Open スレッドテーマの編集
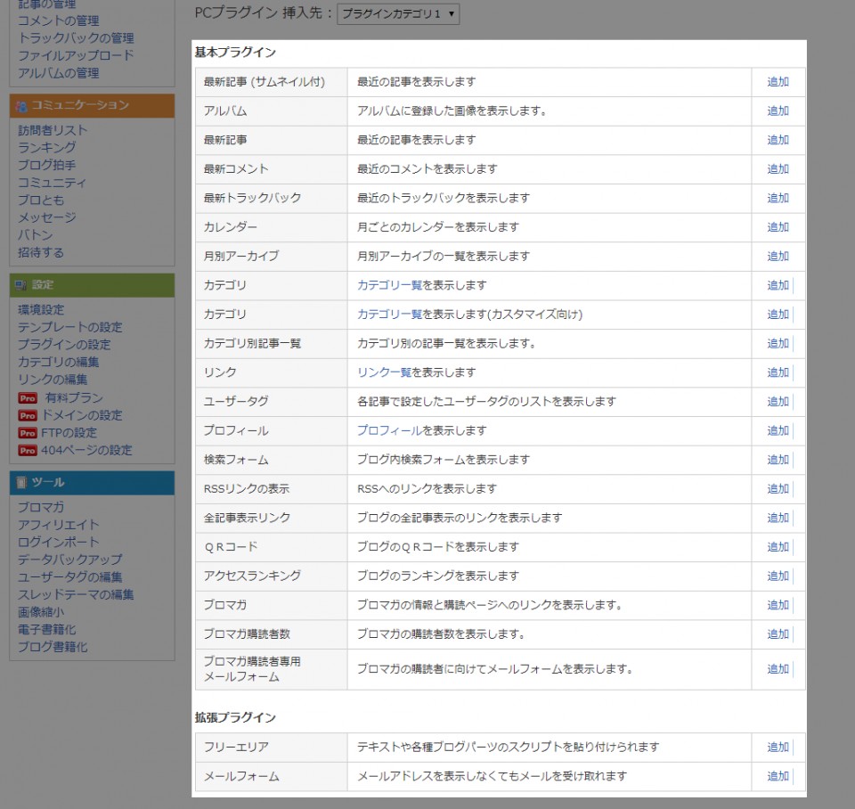The image size is (855, 809). [76, 594]
